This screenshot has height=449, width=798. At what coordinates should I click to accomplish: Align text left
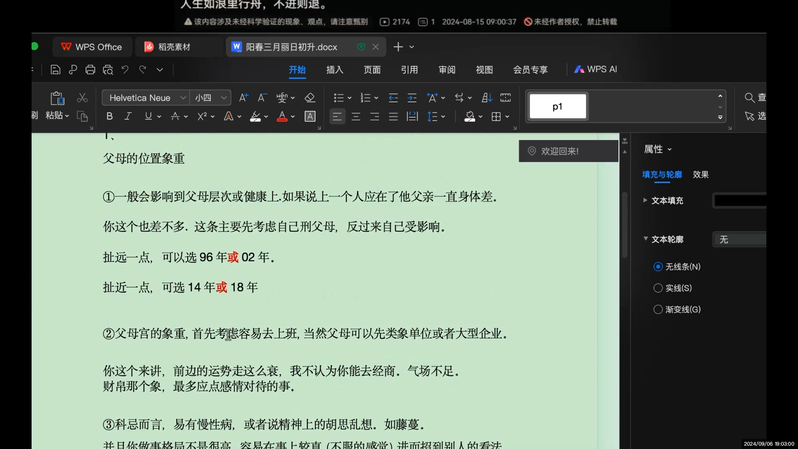pyautogui.click(x=337, y=116)
